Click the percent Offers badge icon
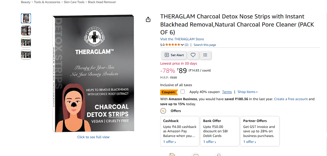The image size is (327, 156). tap(163, 111)
